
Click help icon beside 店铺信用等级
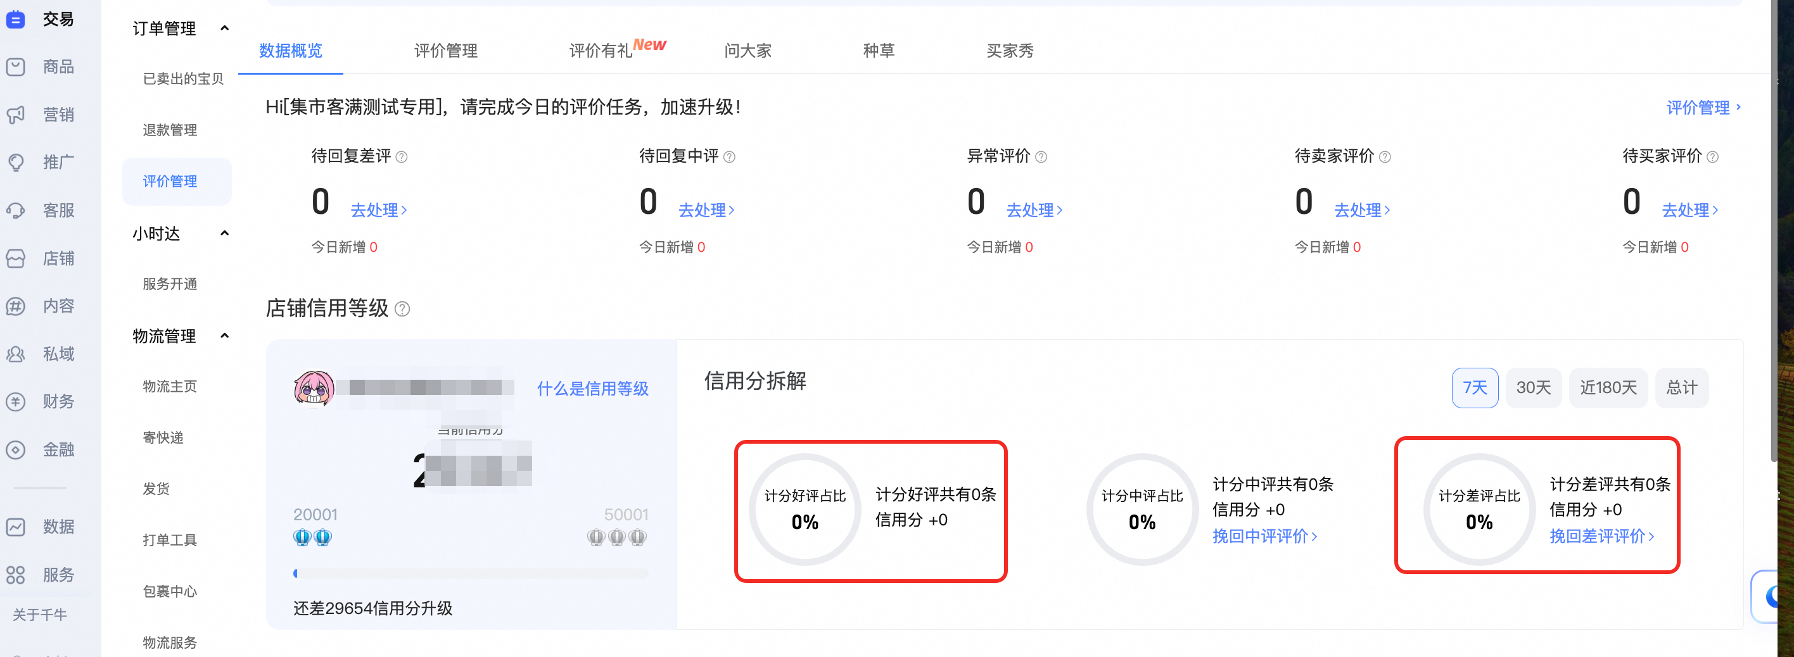pos(402,309)
